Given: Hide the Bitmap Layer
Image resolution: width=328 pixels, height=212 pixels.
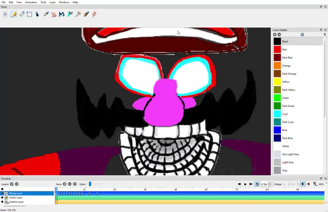Looking at the screenshot, I should point(2,193).
